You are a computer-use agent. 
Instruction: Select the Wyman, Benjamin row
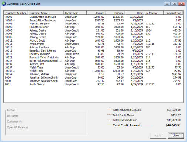pos(93,24)
